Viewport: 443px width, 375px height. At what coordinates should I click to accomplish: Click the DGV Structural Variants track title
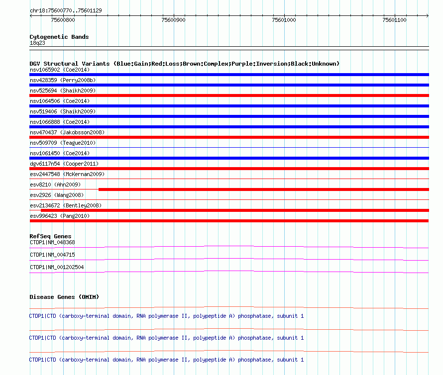pos(184,64)
